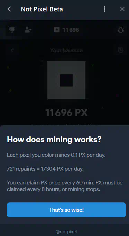Image resolution: width=129 pixels, height=236 pixels.
Task: Tap the large pixel square logo
Action: [66, 80]
